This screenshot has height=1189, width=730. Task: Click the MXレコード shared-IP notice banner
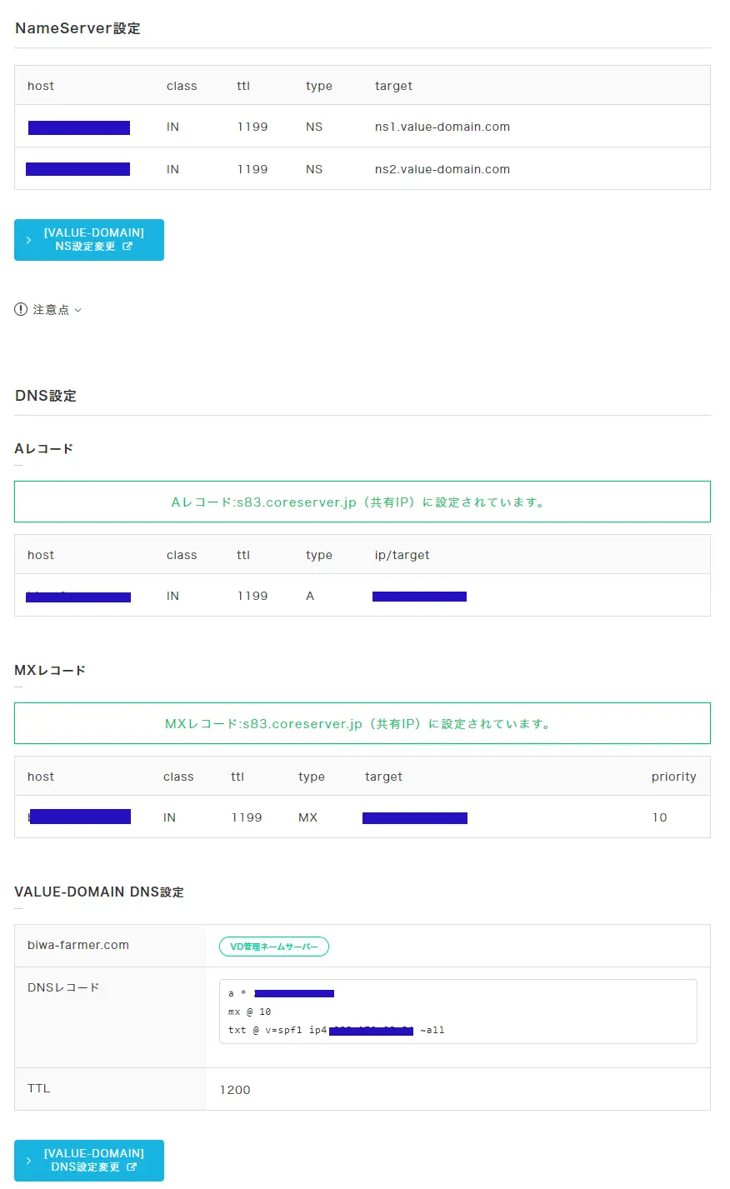(x=362, y=723)
